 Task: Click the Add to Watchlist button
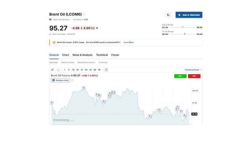(x=189, y=15)
